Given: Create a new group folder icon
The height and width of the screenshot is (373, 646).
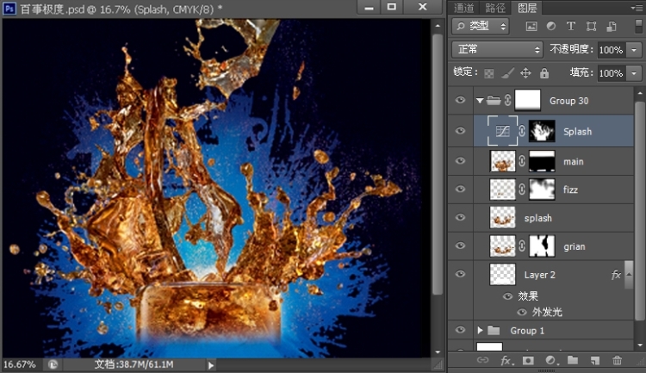Looking at the screenshot, I should [x=573, y=361].
